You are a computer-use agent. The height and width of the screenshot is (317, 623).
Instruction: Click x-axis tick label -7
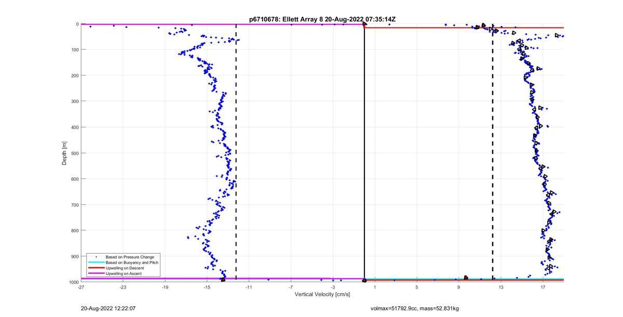pos(291,287)
